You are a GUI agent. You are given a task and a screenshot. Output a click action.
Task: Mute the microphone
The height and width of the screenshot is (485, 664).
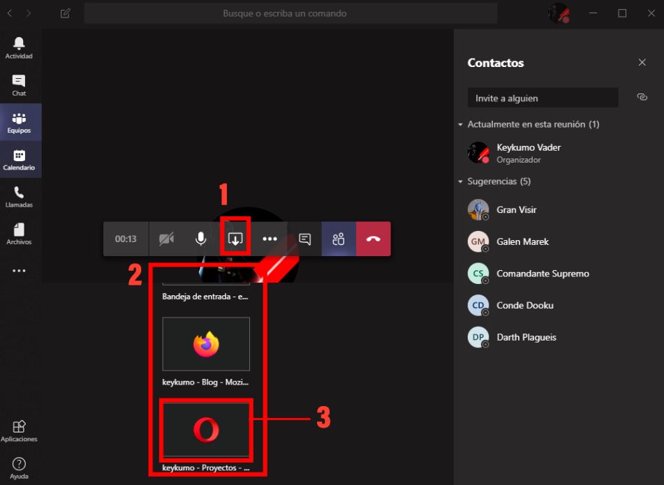click(x=200, y=238)
